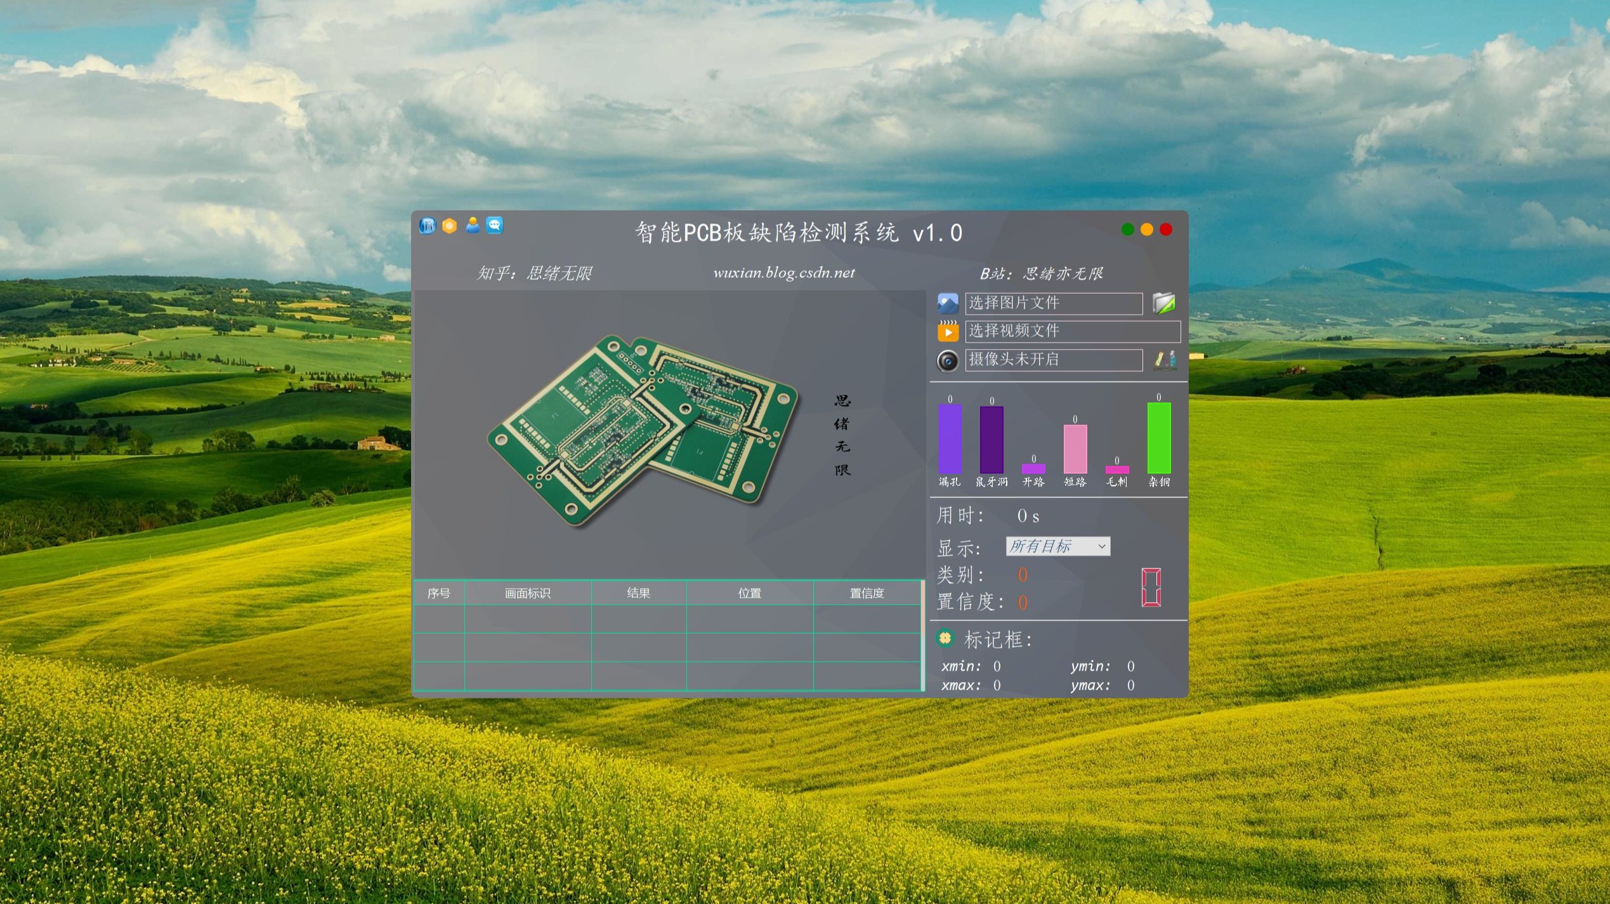The width and height of the screenshot is (1610, 904).
Task: Click the orange video play icon
Action: tap(948, 331)
